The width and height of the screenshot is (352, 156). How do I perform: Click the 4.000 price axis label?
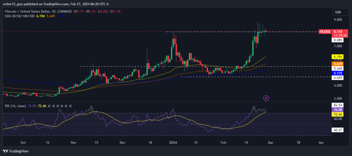coord(338,86)
